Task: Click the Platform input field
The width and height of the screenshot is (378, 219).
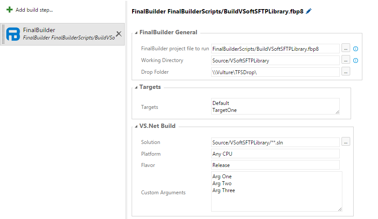Action: 275,154
